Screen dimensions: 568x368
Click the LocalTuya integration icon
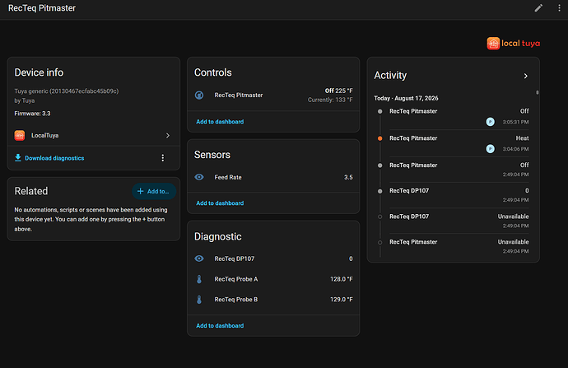[20, 136]
